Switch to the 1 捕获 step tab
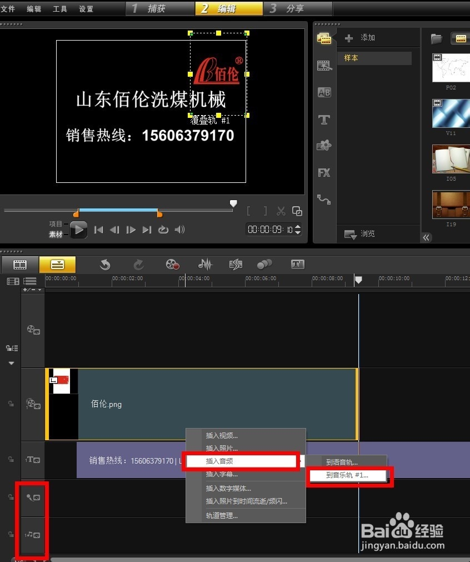This screenshot has height=562, width=470. [160, 8]
